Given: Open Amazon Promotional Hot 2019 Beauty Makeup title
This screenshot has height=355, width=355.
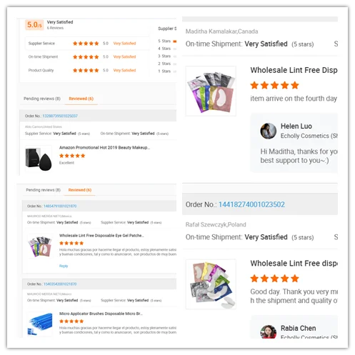Looking at the screenshot, I should [x=104, y=148].
